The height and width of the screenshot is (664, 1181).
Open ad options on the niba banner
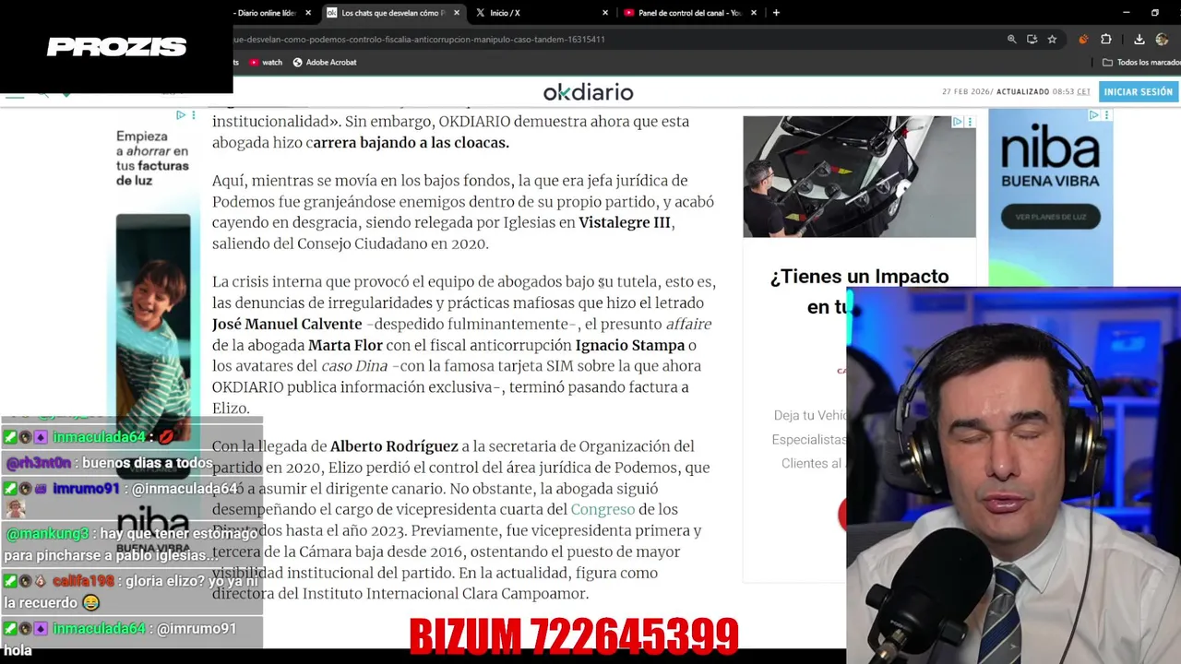tap(1106, 115)
